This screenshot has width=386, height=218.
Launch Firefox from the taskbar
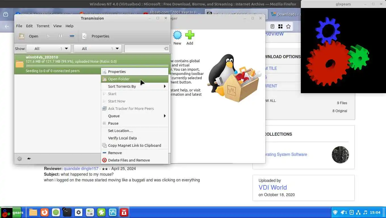[x=44, y=212]
